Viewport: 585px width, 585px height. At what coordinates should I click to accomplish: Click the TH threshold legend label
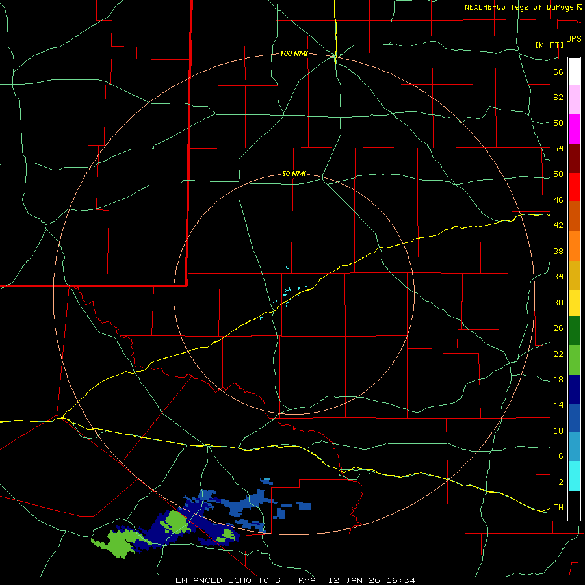point(558,507)
